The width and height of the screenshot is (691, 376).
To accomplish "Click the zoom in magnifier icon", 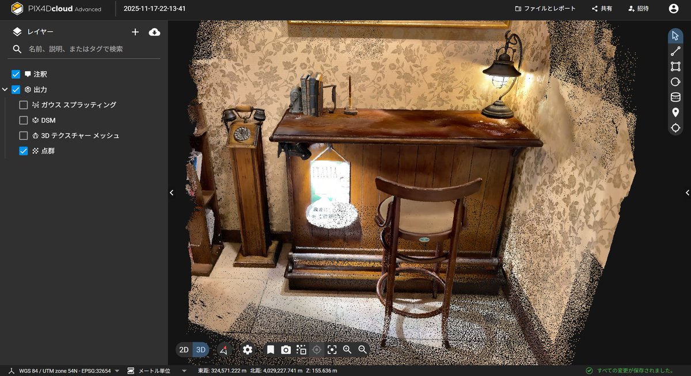I will [x=347, y=349].
